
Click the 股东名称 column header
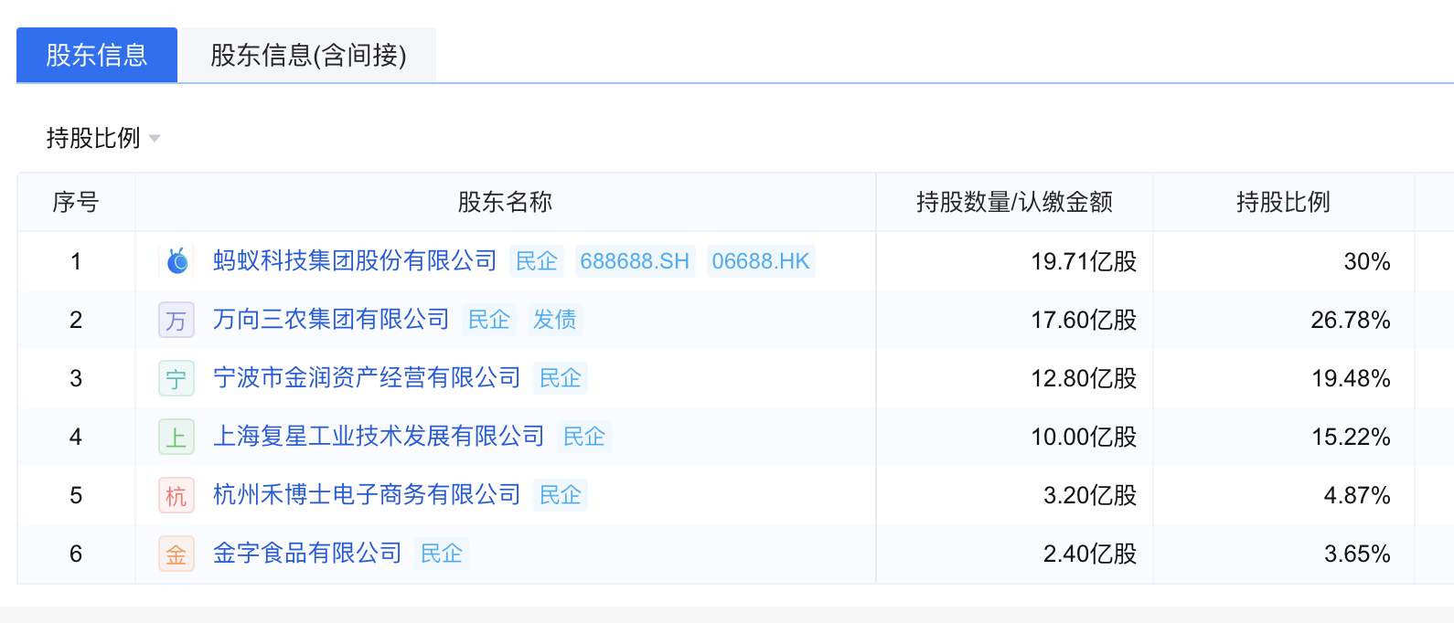[506, 202]
